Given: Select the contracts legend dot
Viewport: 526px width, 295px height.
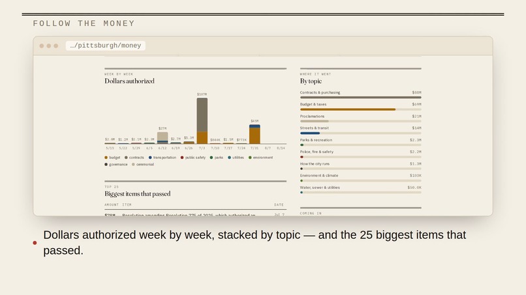Looking at the screenshot, I should click(126, 158).
